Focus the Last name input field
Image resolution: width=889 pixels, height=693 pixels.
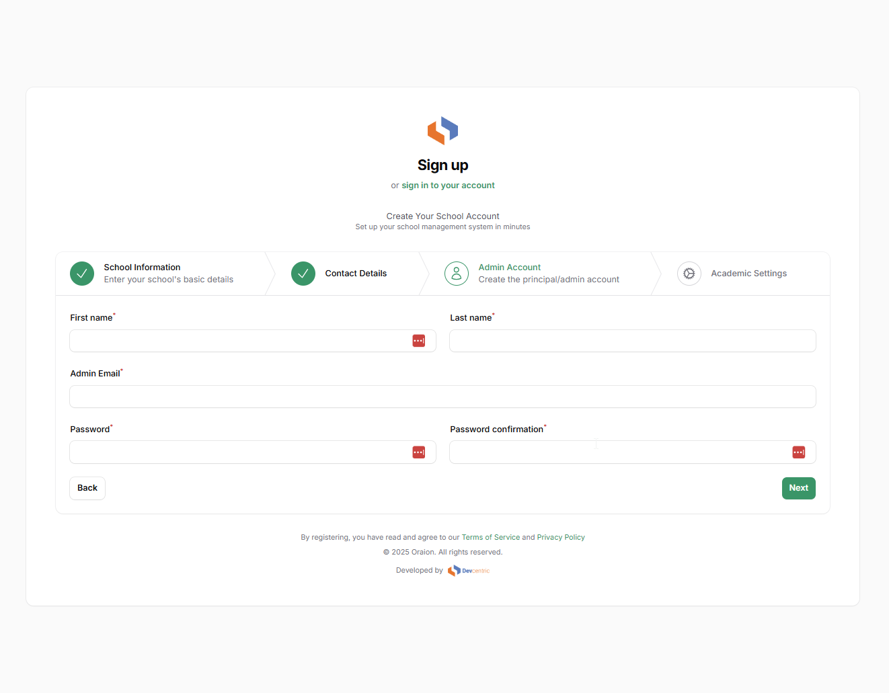[632, 341]
